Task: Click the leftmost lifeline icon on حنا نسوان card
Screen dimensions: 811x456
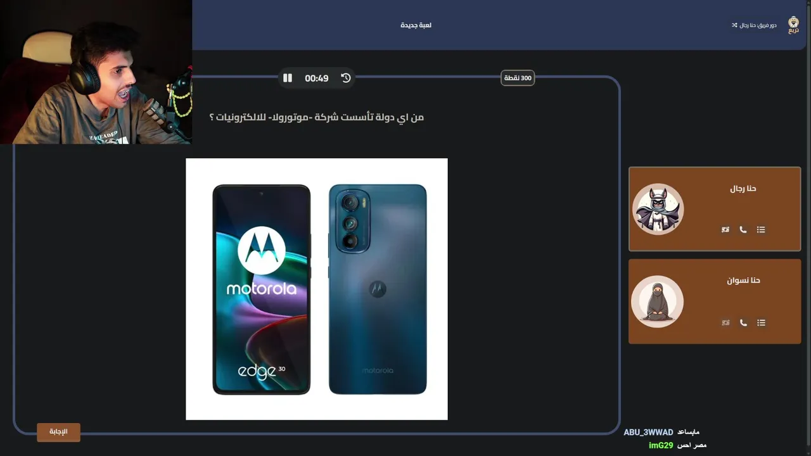Action: coord(725,323)
